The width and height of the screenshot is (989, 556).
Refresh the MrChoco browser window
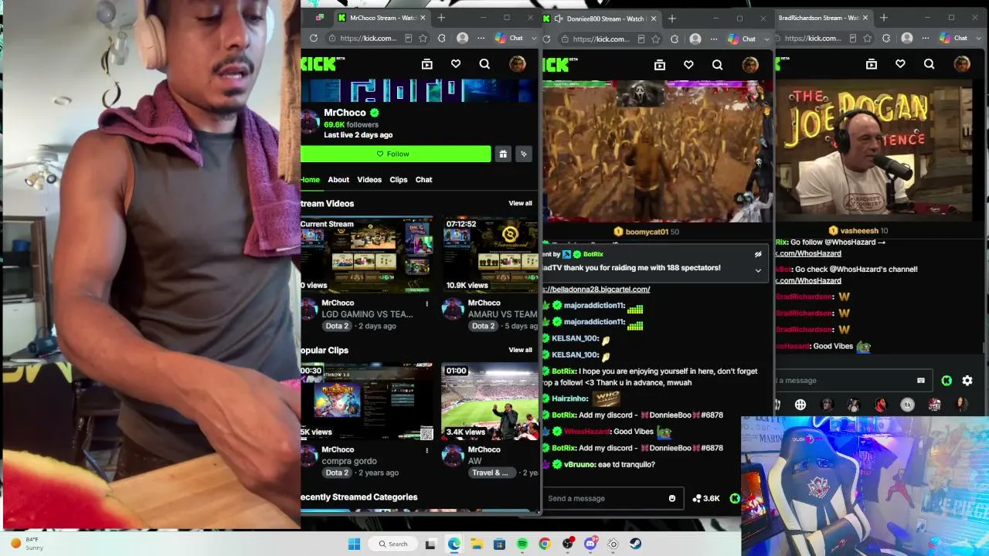(x=314, y=38)
